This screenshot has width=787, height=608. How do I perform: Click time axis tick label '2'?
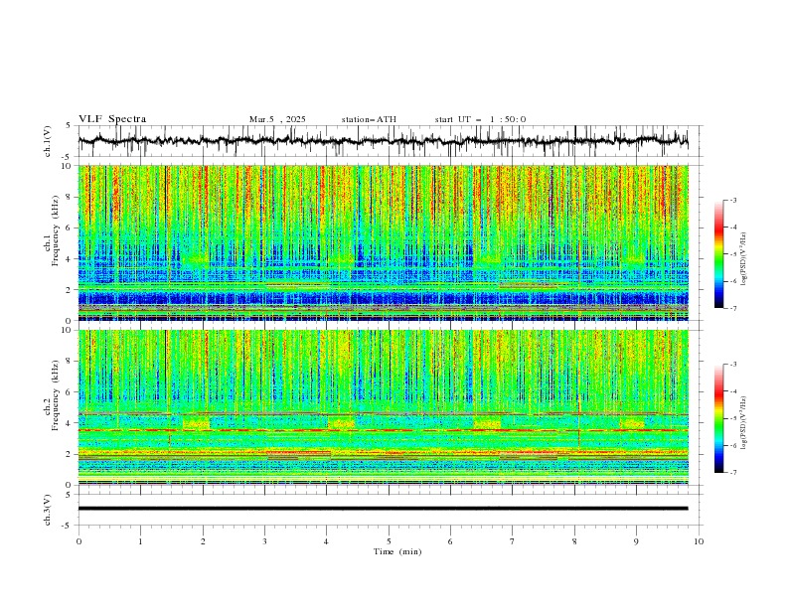pyautogui.click(x=203, y=541)
